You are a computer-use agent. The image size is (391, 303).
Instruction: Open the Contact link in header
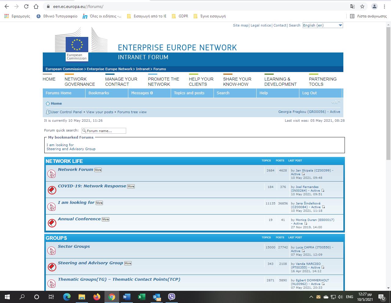[x=280, y=25]
